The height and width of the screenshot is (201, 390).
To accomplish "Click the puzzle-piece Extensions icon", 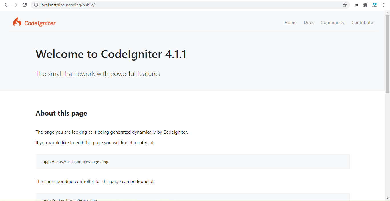I will click(x=365, y=5).
